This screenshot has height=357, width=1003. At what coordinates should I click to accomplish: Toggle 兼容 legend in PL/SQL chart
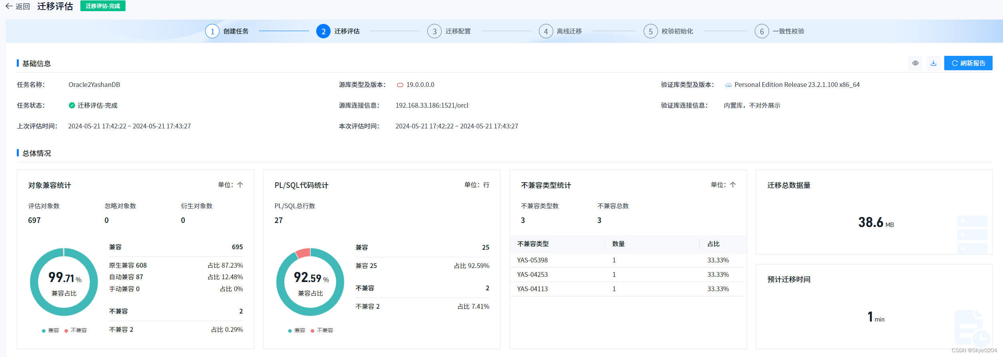point(297,330)
